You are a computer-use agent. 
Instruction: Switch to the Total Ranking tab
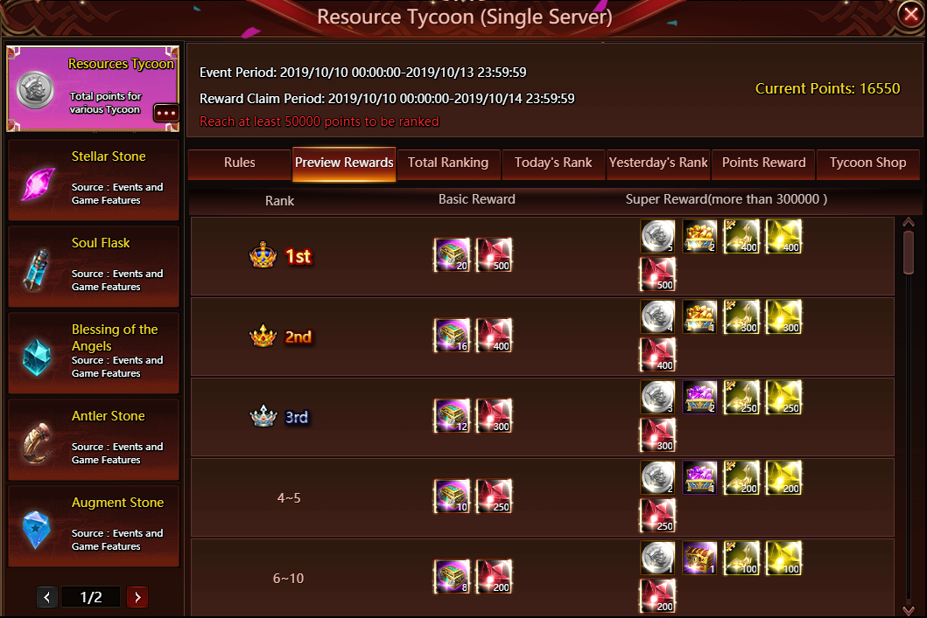448,163
